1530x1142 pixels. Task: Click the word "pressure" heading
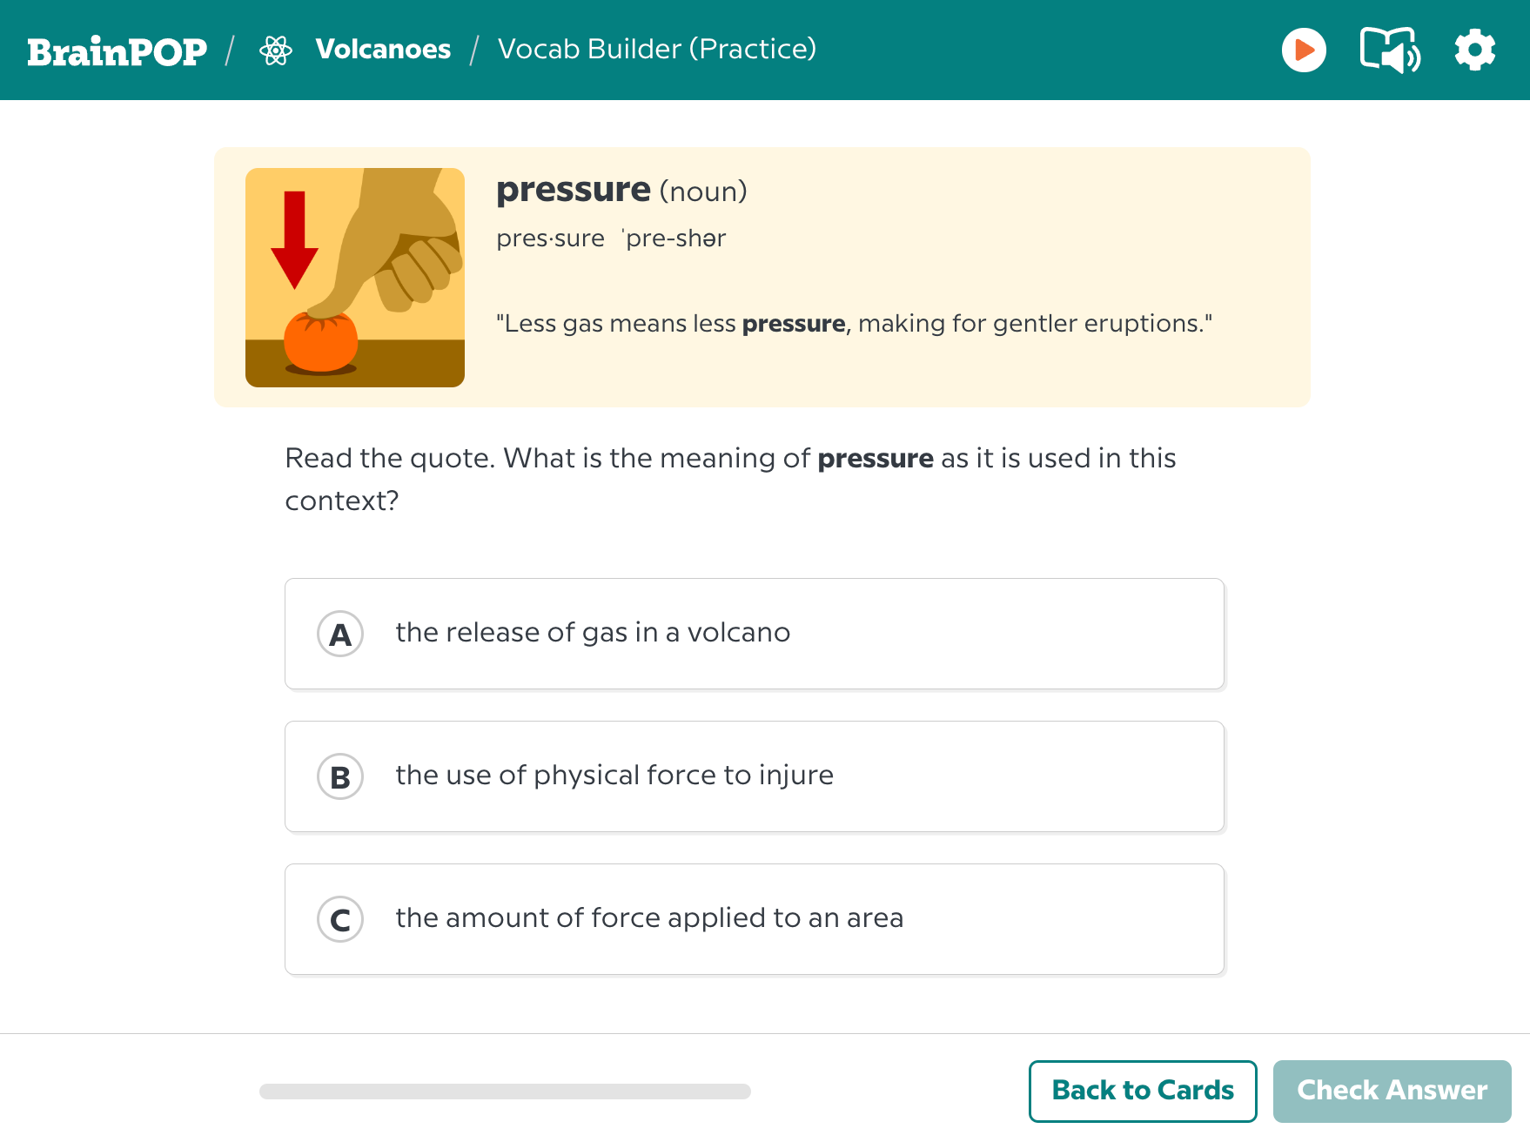coord(573,190)
